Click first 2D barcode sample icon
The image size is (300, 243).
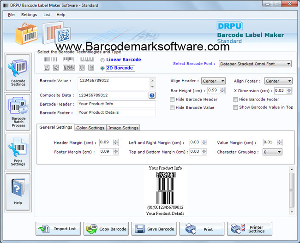(47, 67)
